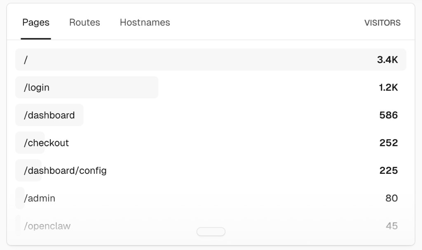Switch to the Routes tab

pos(84,23)
